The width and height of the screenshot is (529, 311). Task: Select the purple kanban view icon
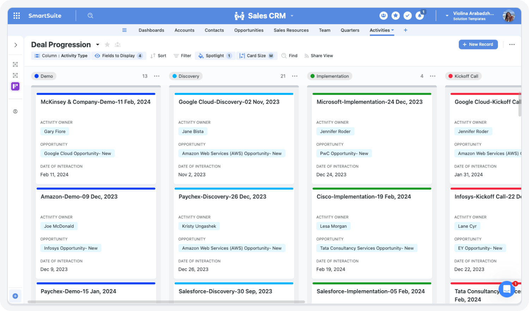tap(15, 86)
